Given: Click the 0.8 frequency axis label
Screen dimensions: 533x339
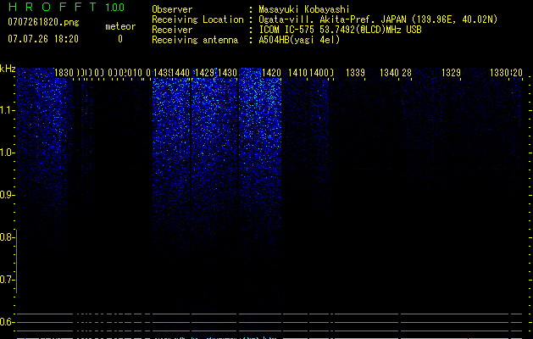Looking at the screenshot, I should click(6, 237).
